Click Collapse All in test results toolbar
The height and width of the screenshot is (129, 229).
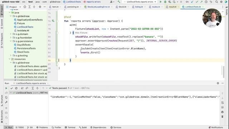(x=37, y=88)
